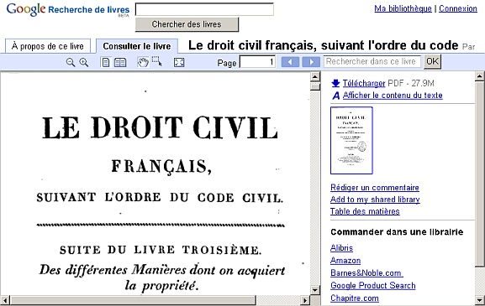The width and height of the screenshot is (485, 306).
Task: Switch to two-page view icon
Action: pos(120,62)
